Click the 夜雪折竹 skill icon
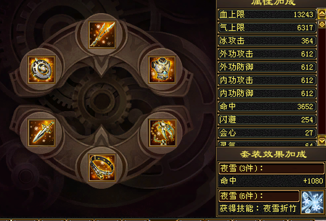Image resolution: width=326 pixels, height=221 pixels. point(312,202)
